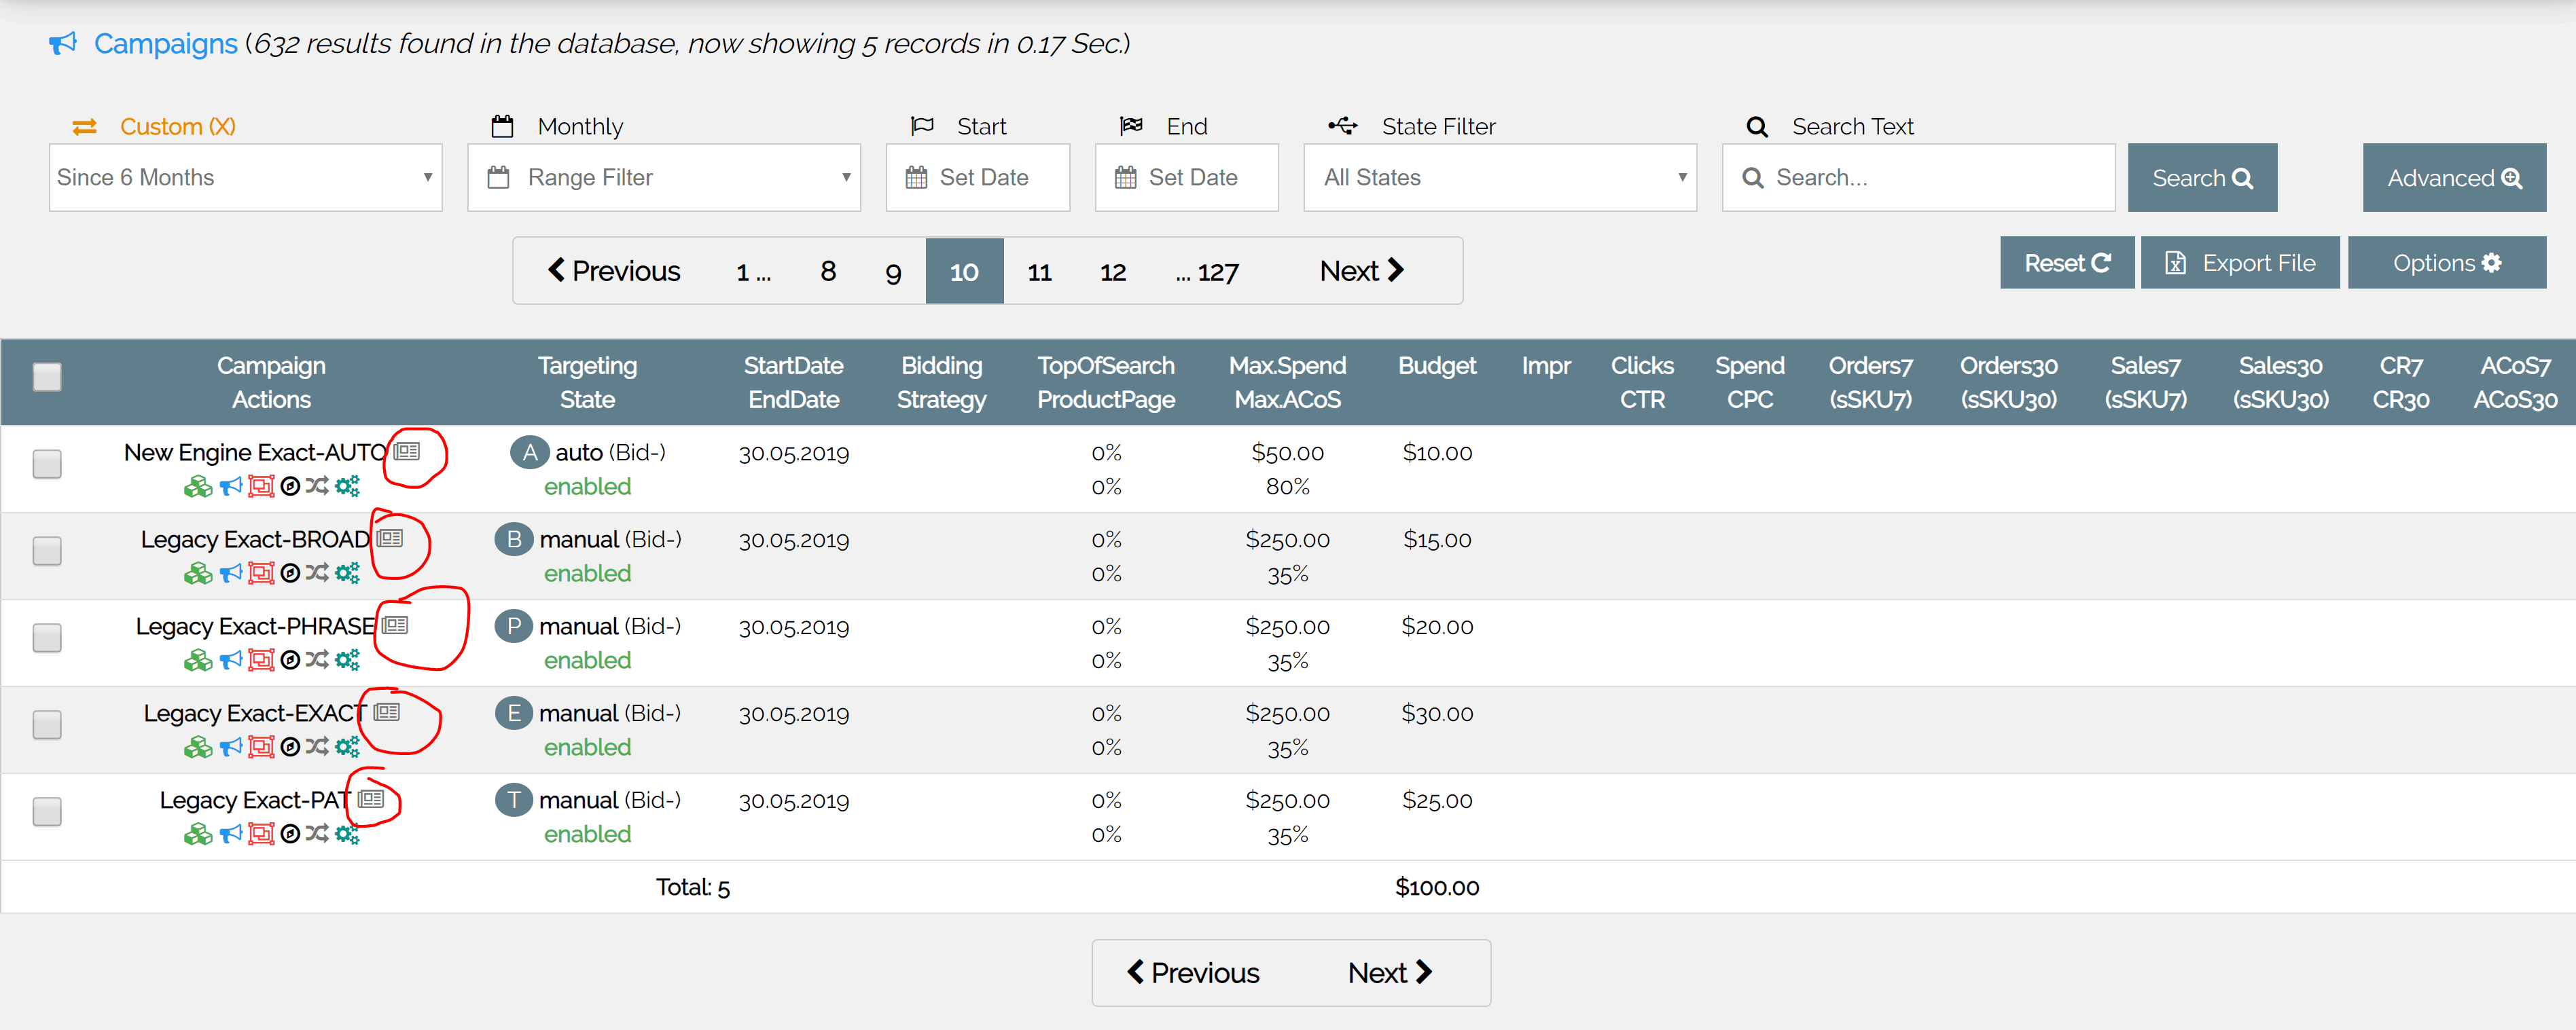The width and height of the screenshot is (2576, 1030).
Task: Click gray shuffle icon under Legacy Exact-EXACT
Action: point(317,748)
